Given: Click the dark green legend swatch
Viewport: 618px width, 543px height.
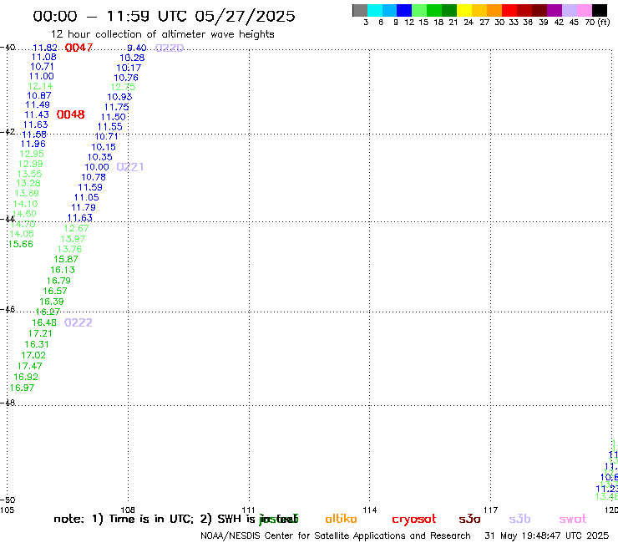Looking at the screenshot, I should point(449,10).
